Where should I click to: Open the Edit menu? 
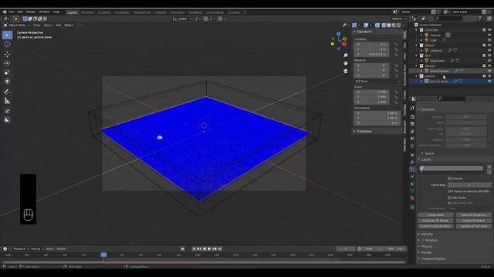pos(20,12)
